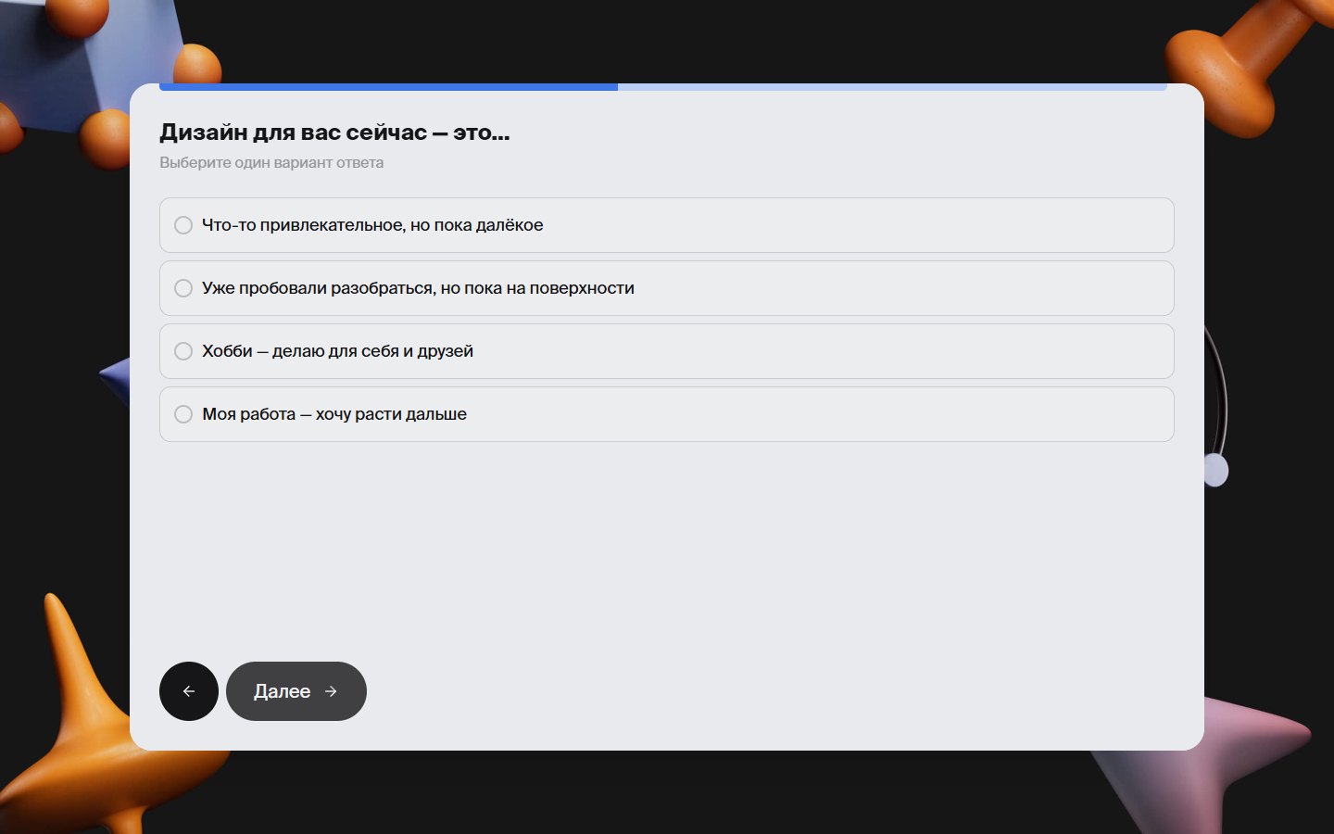Click the hint "Выберите один вариант ответа"
The image size is (1334, 834).
271,163
